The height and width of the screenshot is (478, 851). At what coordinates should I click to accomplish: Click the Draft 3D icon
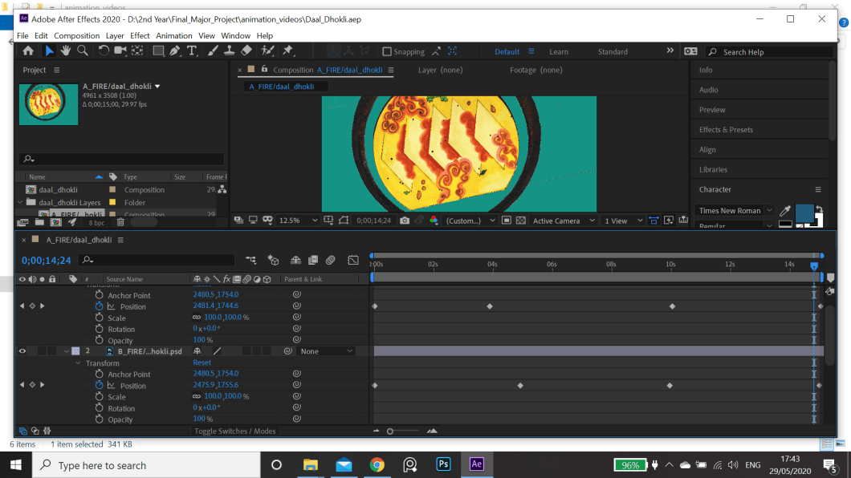(x=274, y=260)
